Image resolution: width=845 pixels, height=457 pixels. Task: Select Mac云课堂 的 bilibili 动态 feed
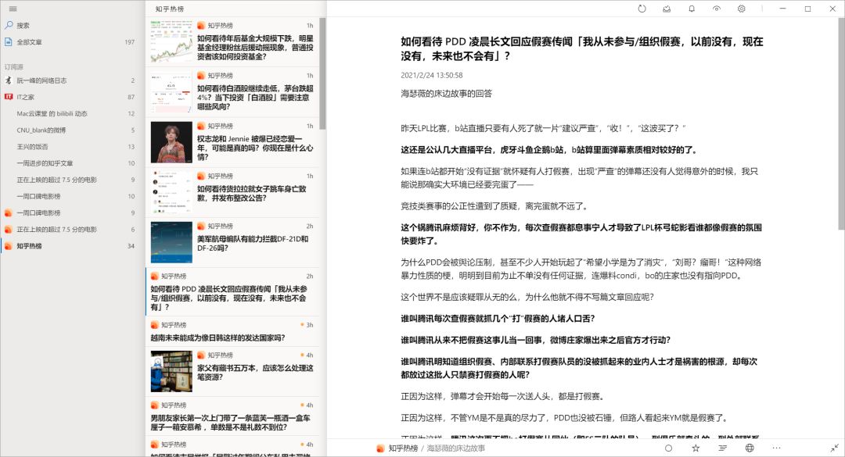[x=72, y=113]
